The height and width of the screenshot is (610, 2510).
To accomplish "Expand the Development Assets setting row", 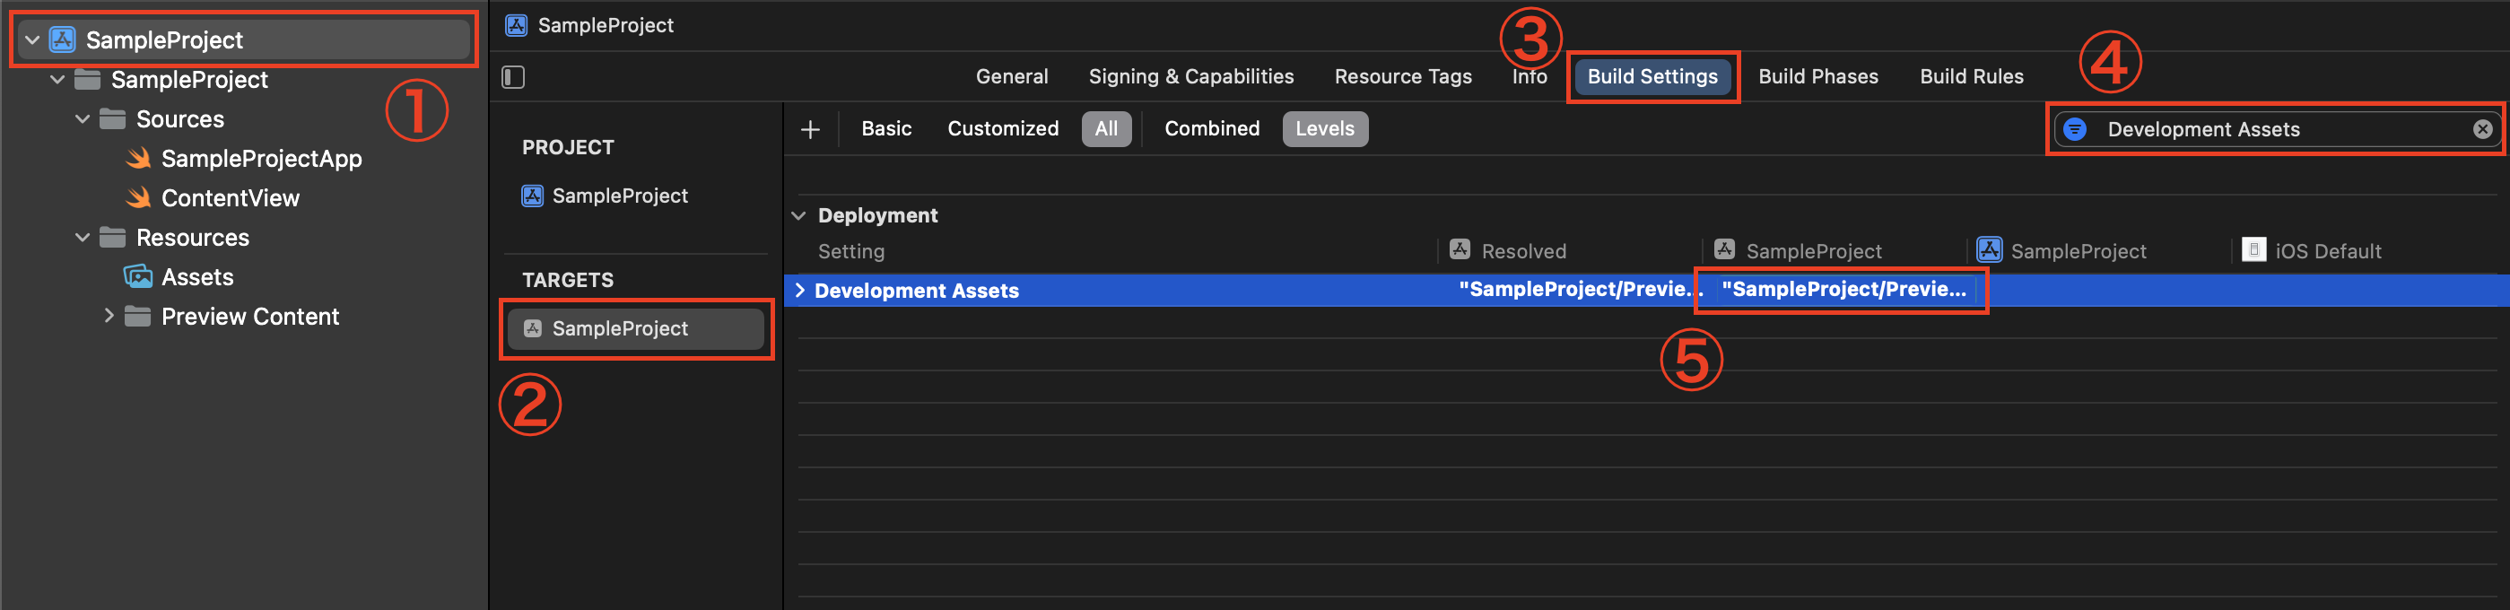I will pyautogui.click(x=800, y=291).
